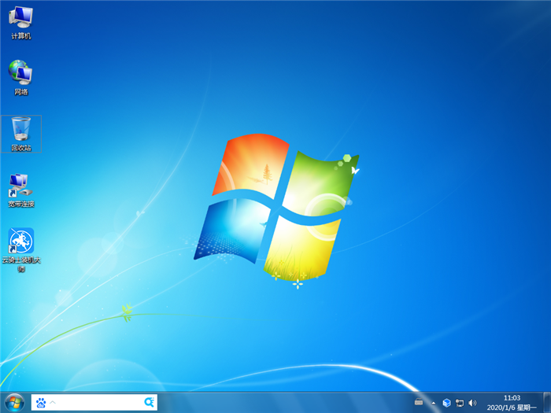This screenshot has height=413, width=551.
Task: Click the 11:03 taskbar clock
Action: point(512,398)
